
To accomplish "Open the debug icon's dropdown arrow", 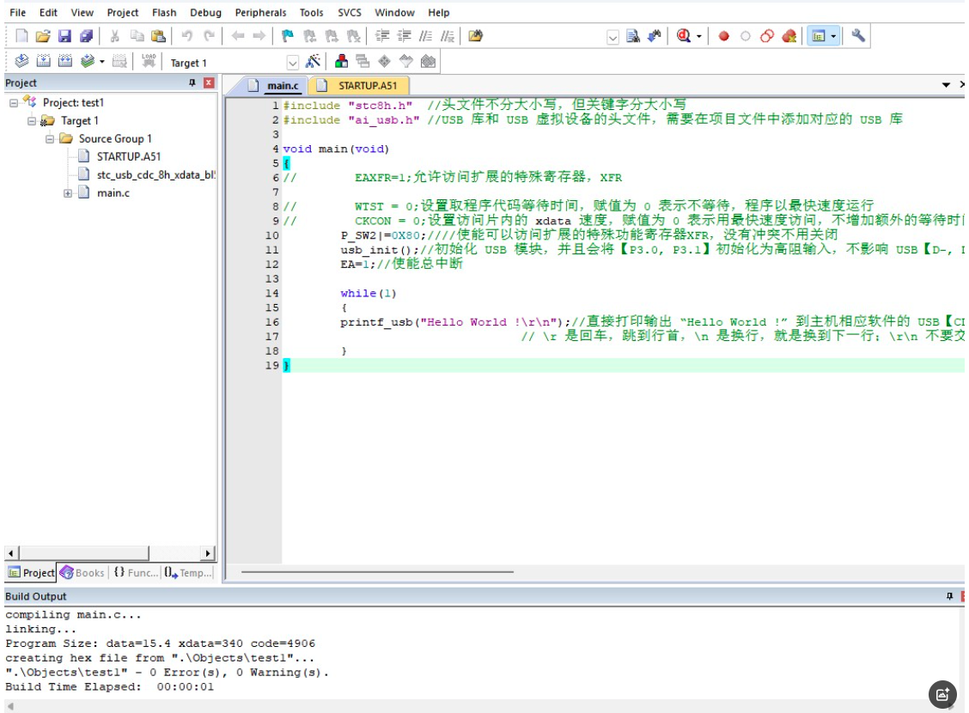I will pos(699,36).
